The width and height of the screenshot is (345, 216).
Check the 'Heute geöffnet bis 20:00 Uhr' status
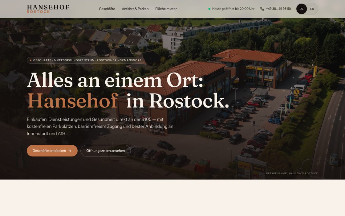point(231,9)
